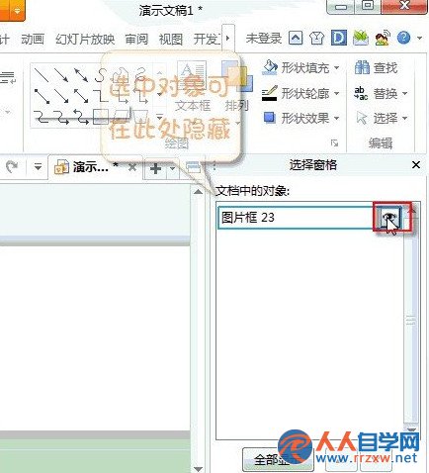Collapse the ribbon with the caret icon
The height and width of the screenshot is (473, 429).
click(296, 39)
